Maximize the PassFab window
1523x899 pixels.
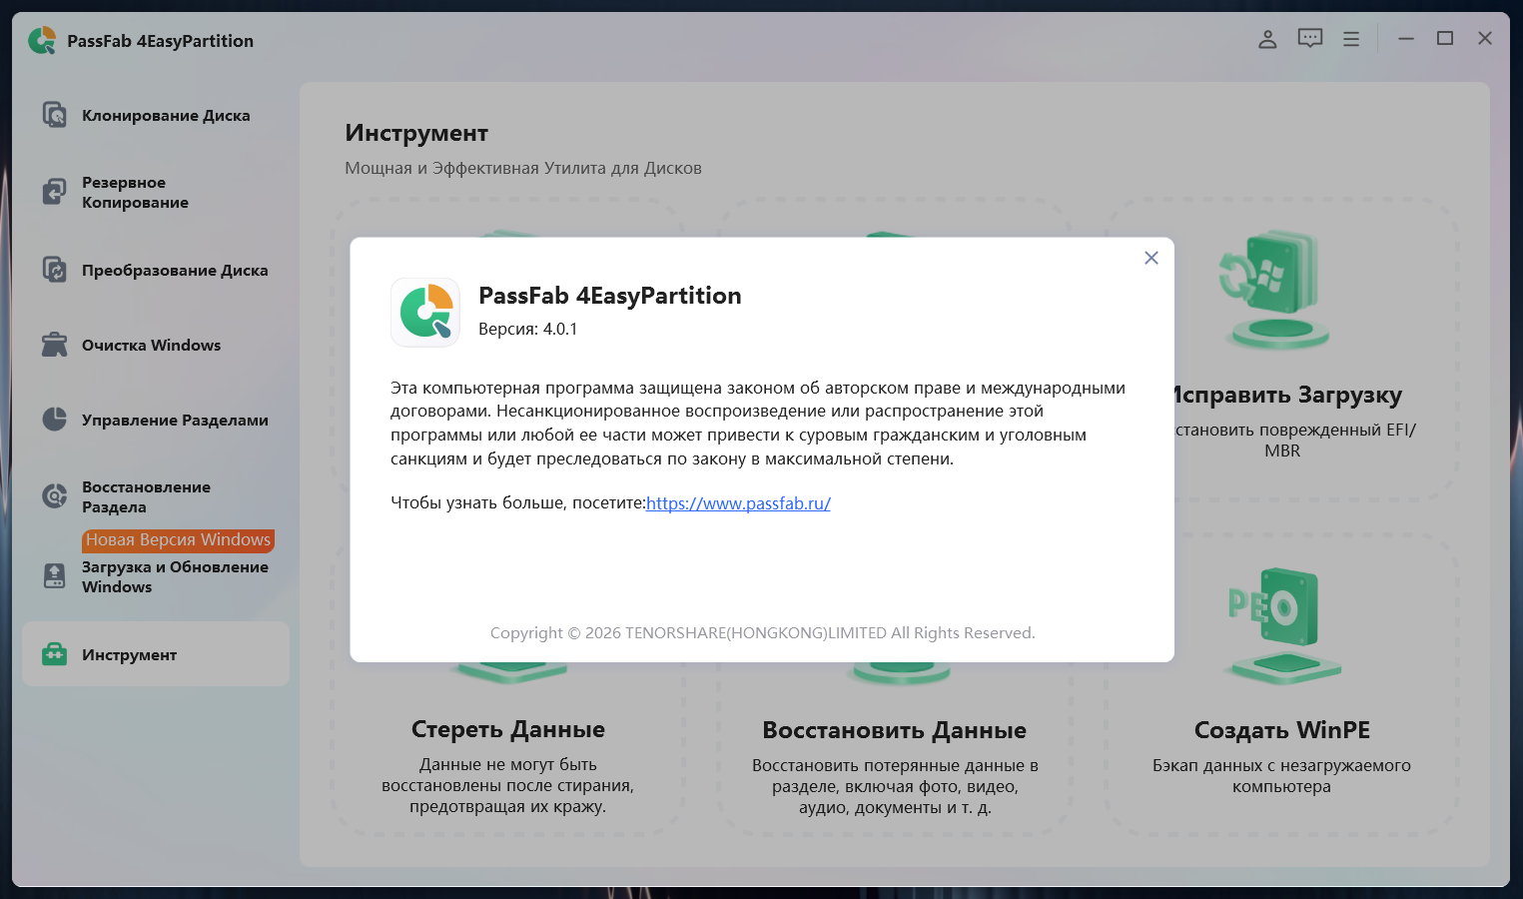tap(1445, 38)
